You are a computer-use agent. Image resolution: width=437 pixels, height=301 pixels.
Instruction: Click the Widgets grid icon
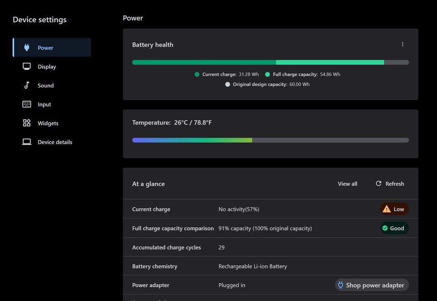click(27, 123)
